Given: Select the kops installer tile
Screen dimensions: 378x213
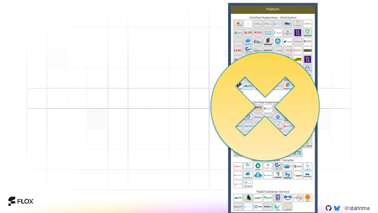Looking at the screenshot, I should tap(298, 166).
